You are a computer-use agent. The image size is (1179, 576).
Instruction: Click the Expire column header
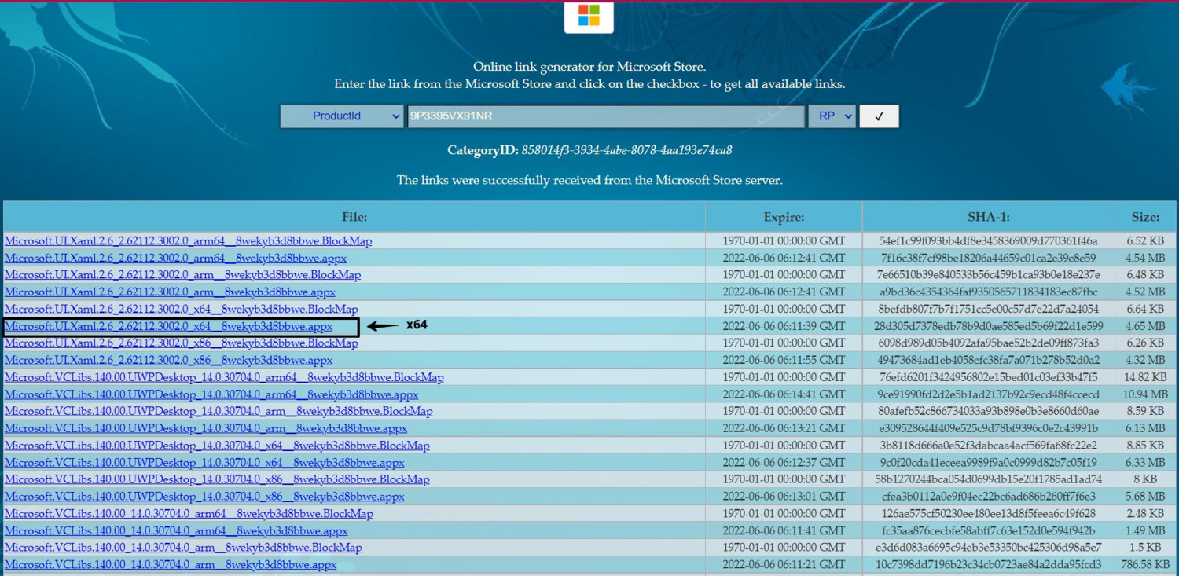784,217
